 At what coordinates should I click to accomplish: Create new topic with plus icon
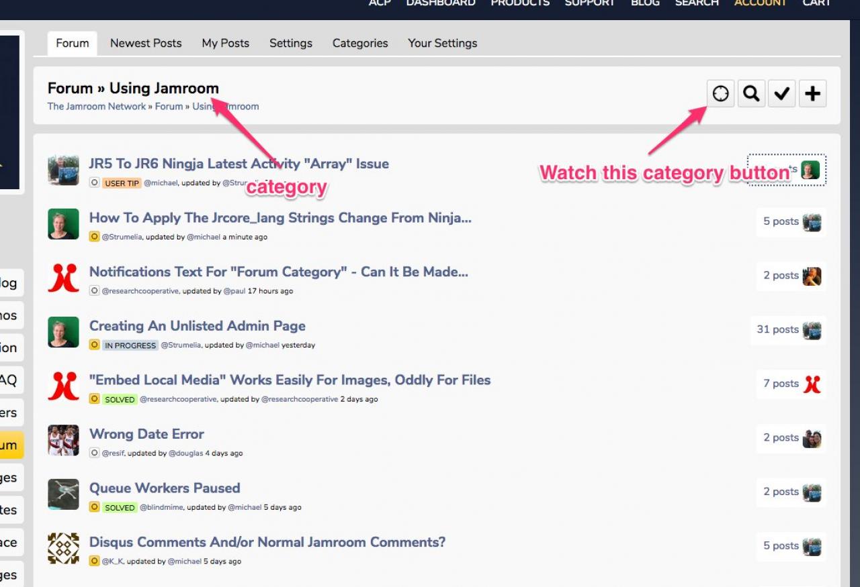click(812, 94)
